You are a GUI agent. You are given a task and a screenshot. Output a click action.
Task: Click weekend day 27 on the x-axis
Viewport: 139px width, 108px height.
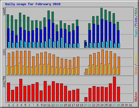coord(114,105)
